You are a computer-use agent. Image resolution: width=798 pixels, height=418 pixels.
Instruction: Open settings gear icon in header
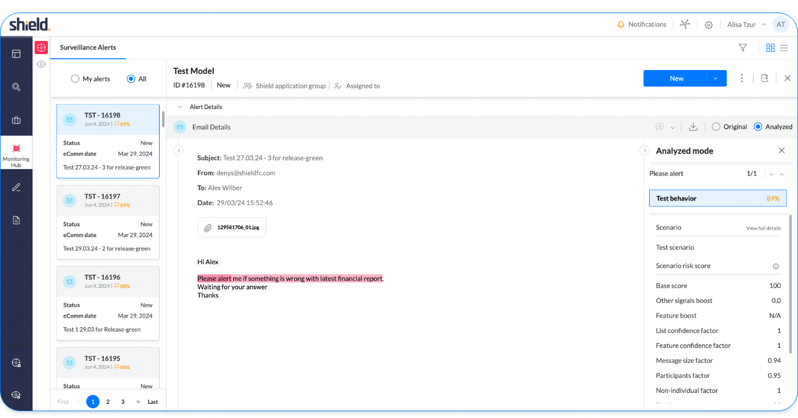point(709,24)
